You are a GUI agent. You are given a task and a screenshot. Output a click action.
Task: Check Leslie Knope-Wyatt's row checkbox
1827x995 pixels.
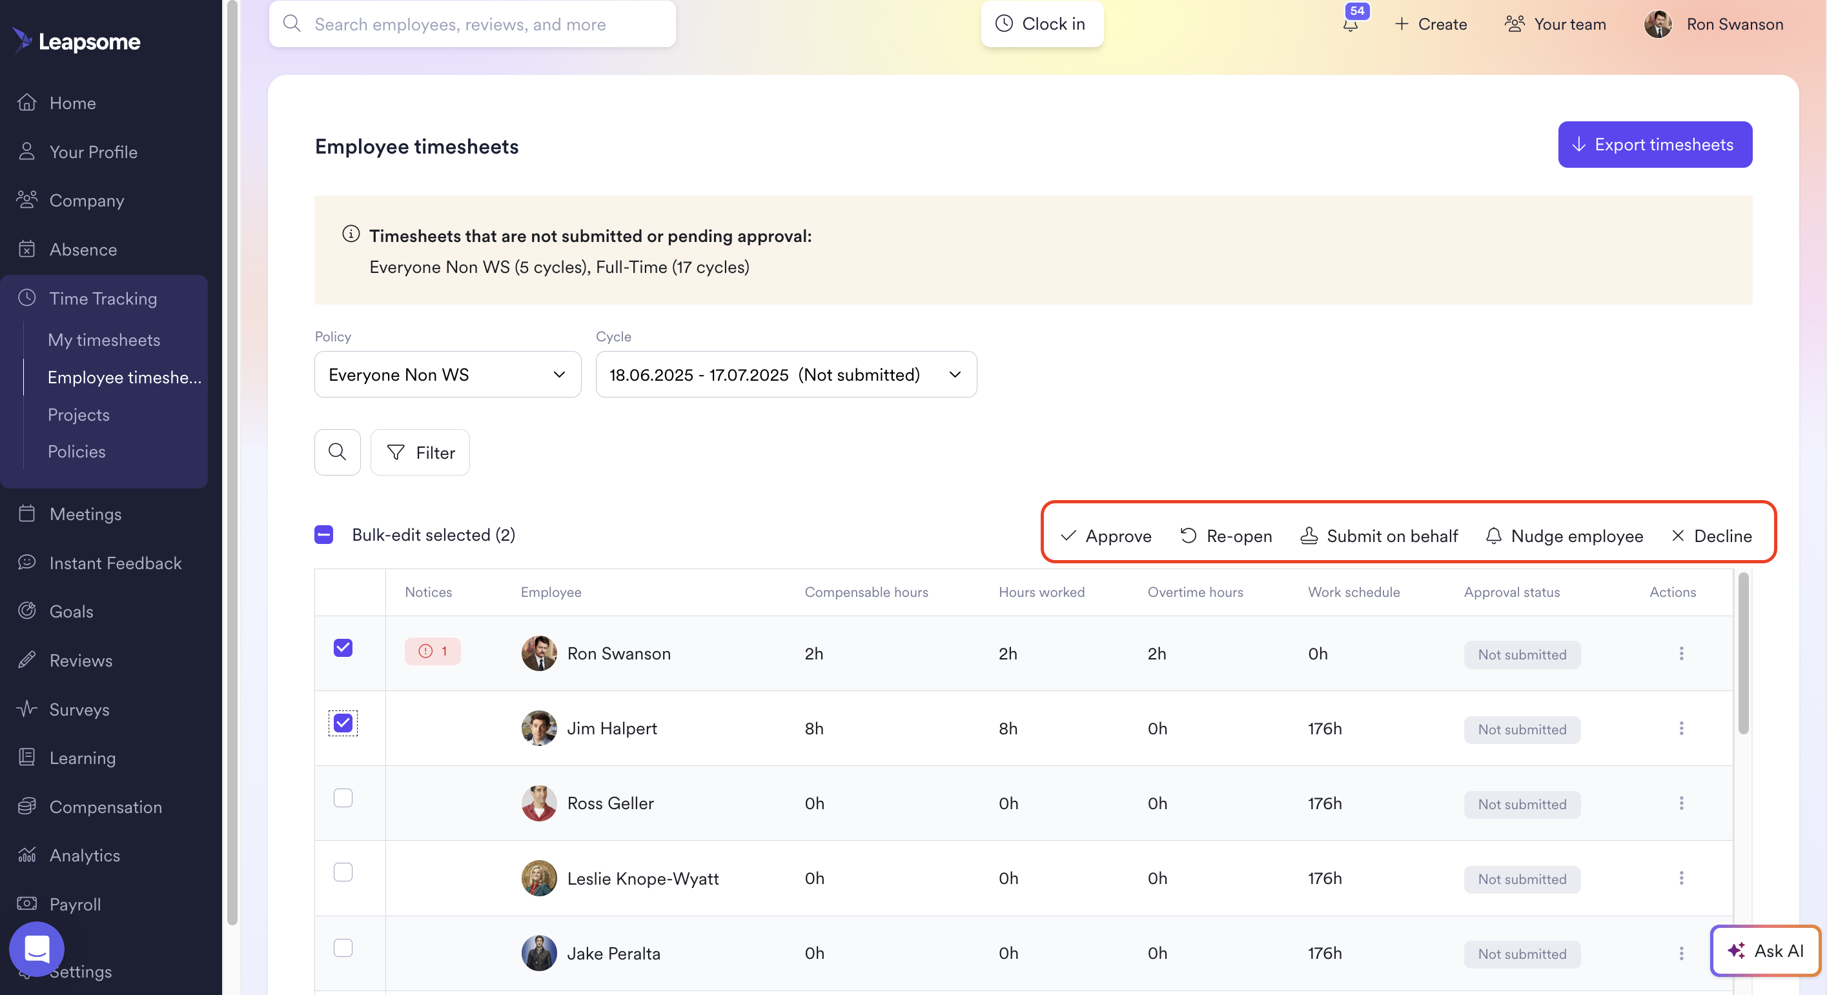[343, 872]
